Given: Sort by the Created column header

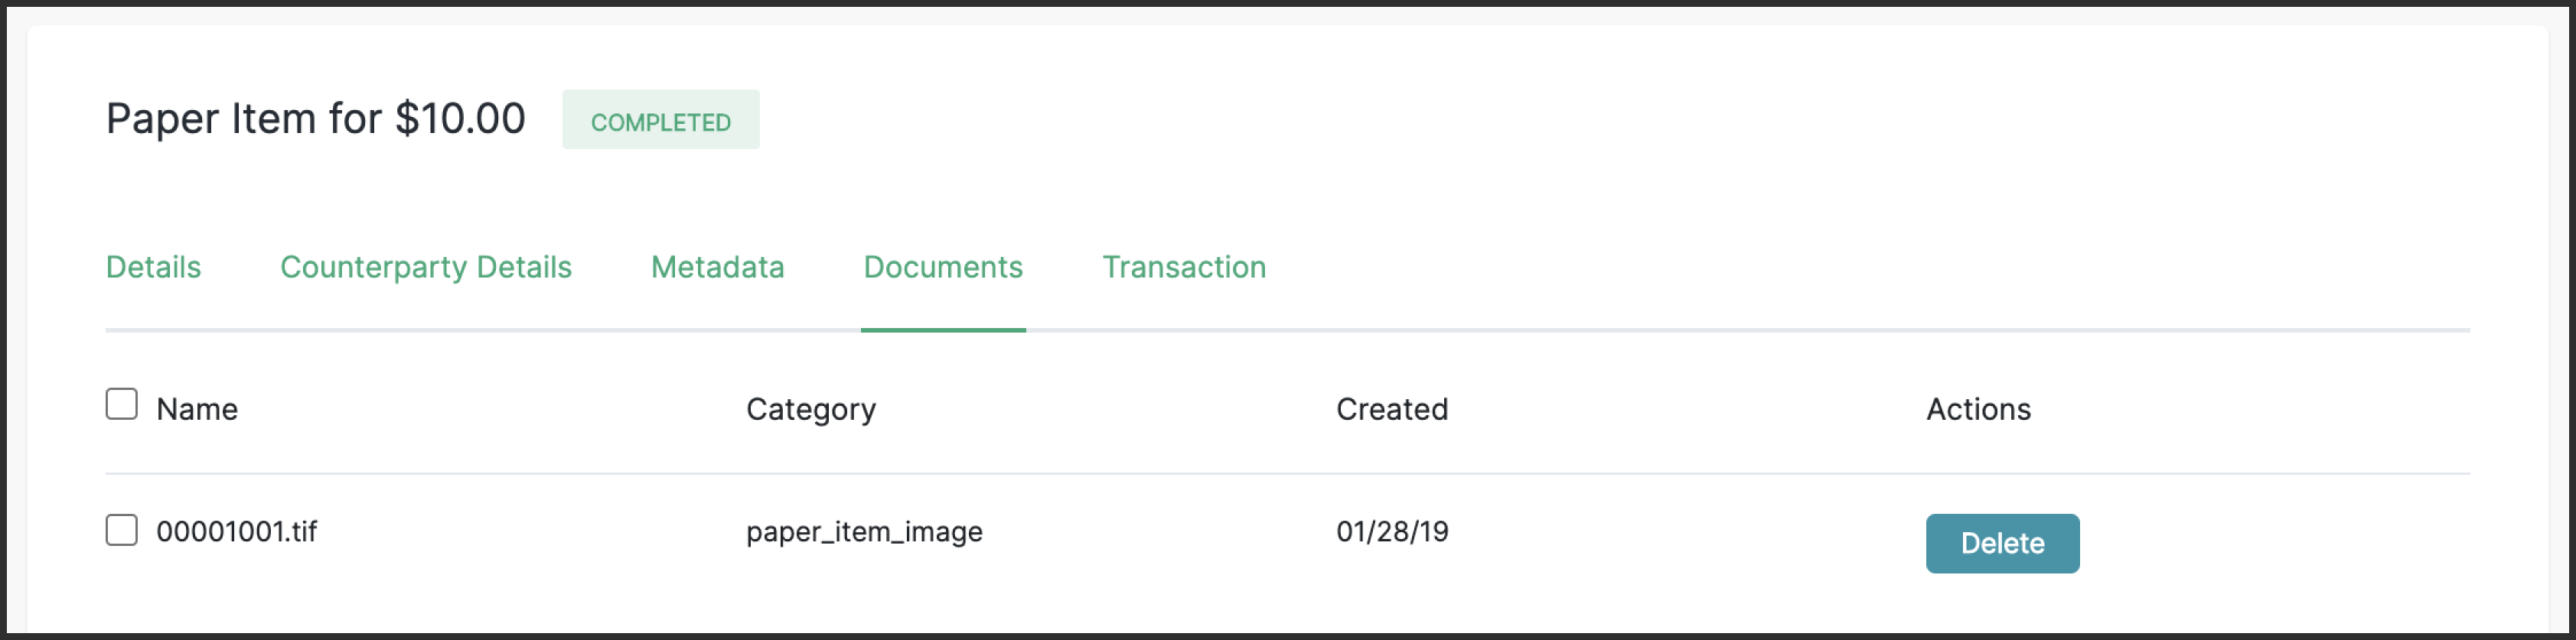Looking at the screenshot, I should (x=1391, y=408).
